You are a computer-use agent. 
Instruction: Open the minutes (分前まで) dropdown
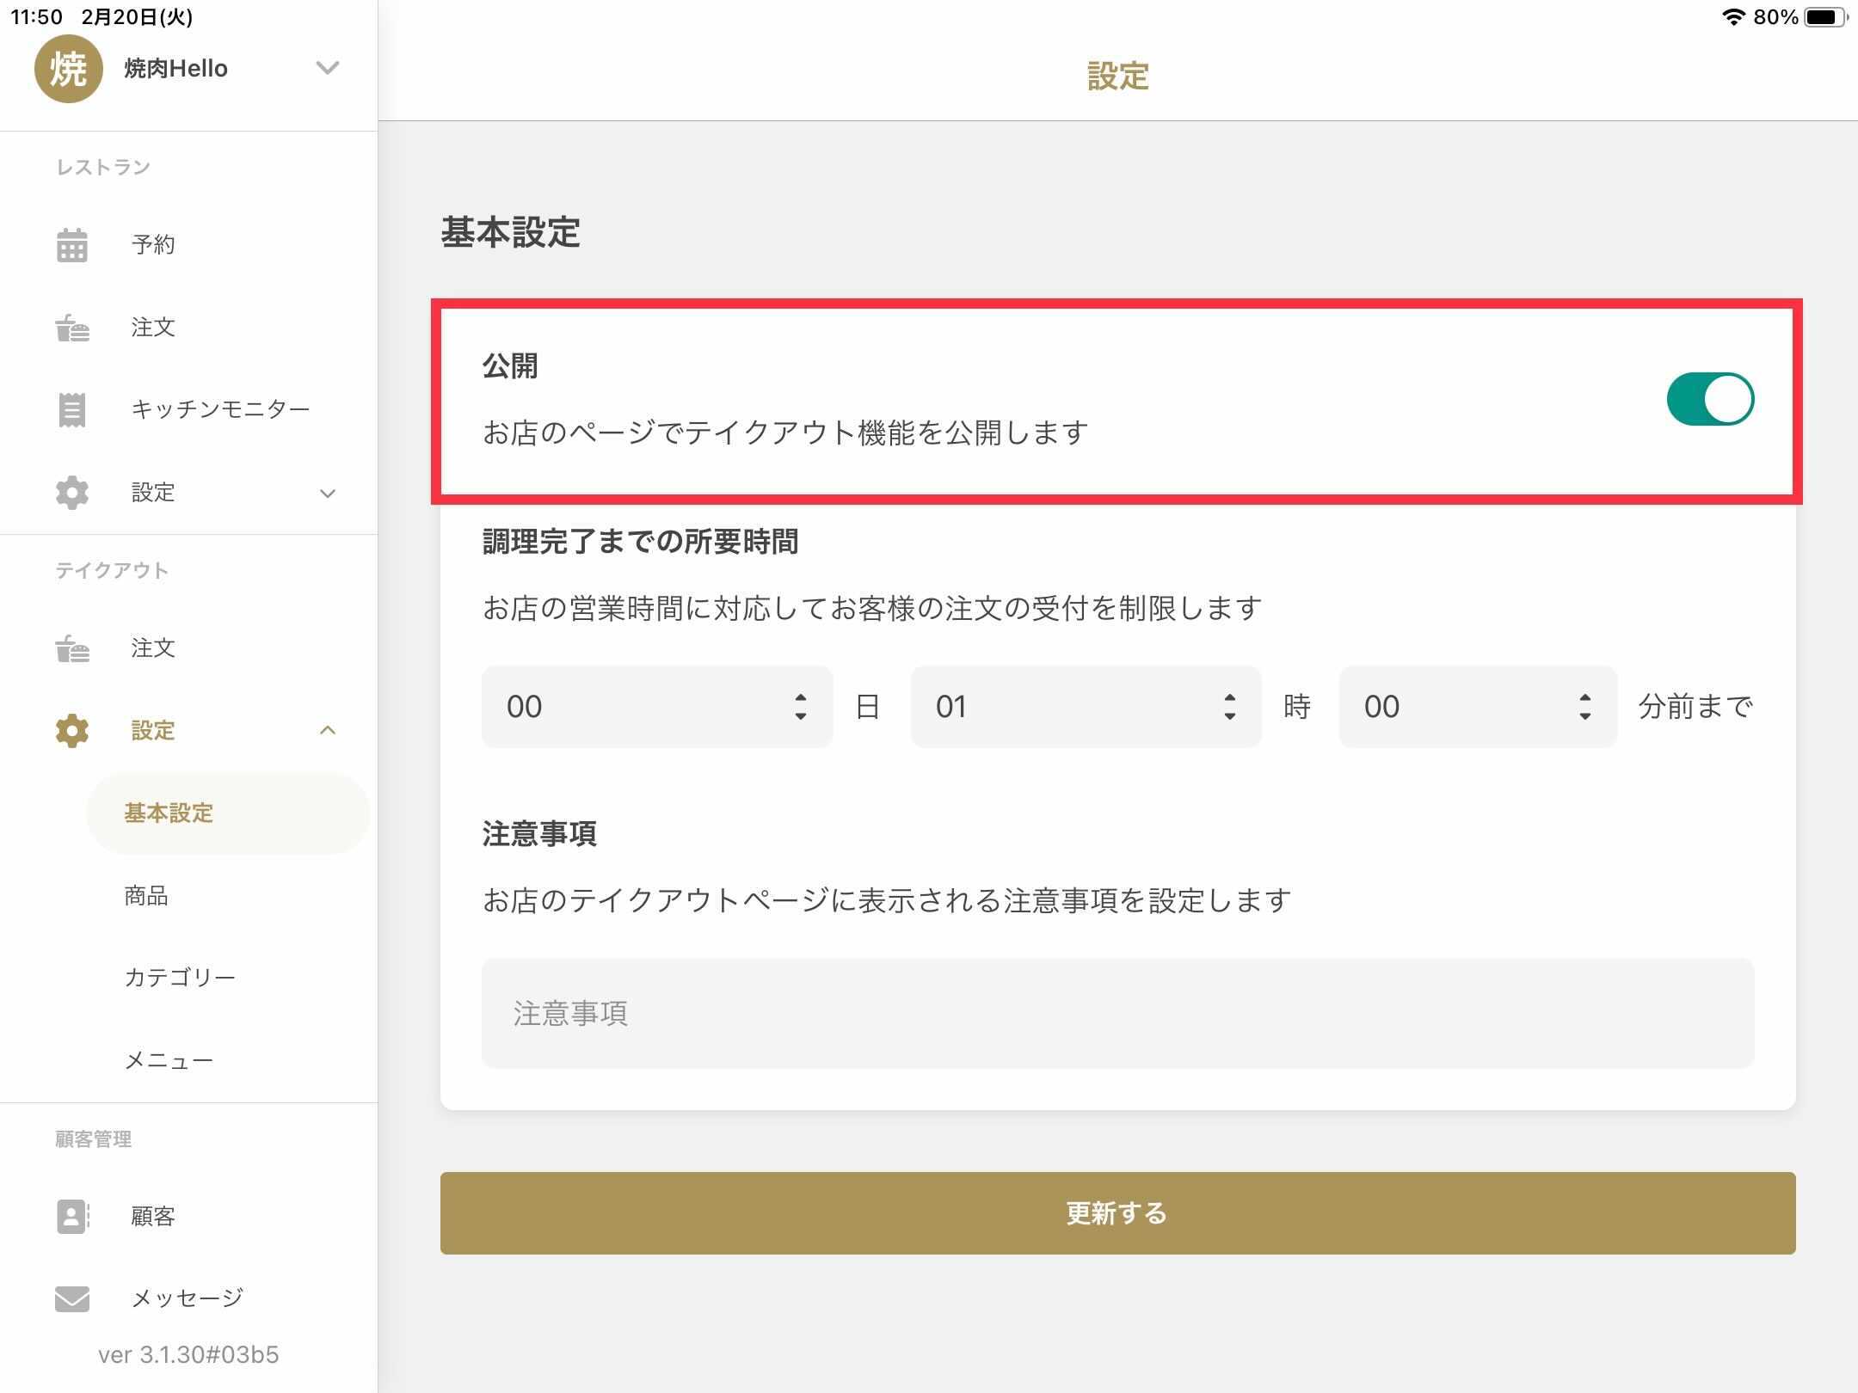1477,707
